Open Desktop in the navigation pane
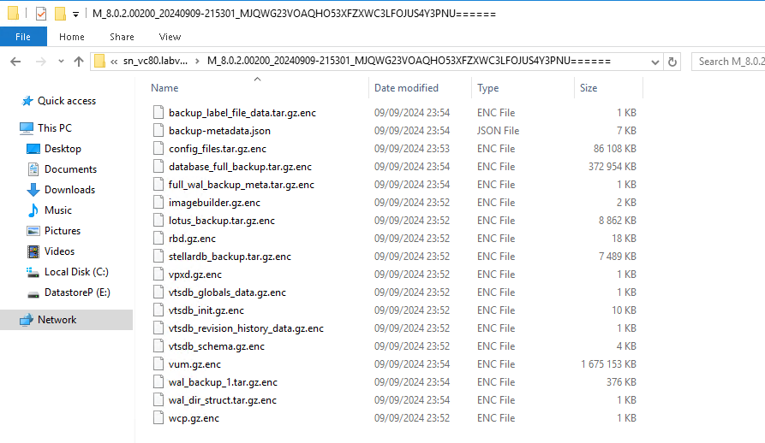Viewport: 765px width, 443px height. (x=63, y=149)
